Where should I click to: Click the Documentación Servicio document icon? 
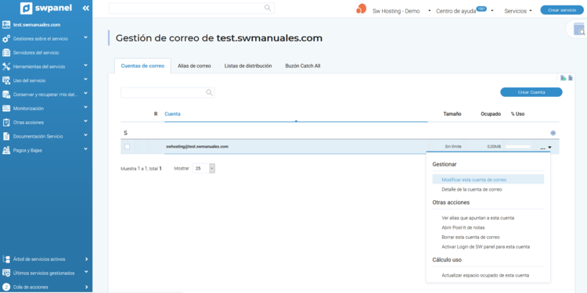point(6,137)
